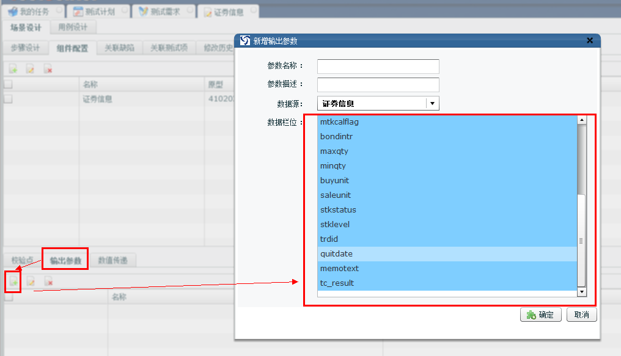Close the 我的任务 tab using its circle button
Image resolution: width=621 pixels, height=356 pixels.
click(59, 11)
